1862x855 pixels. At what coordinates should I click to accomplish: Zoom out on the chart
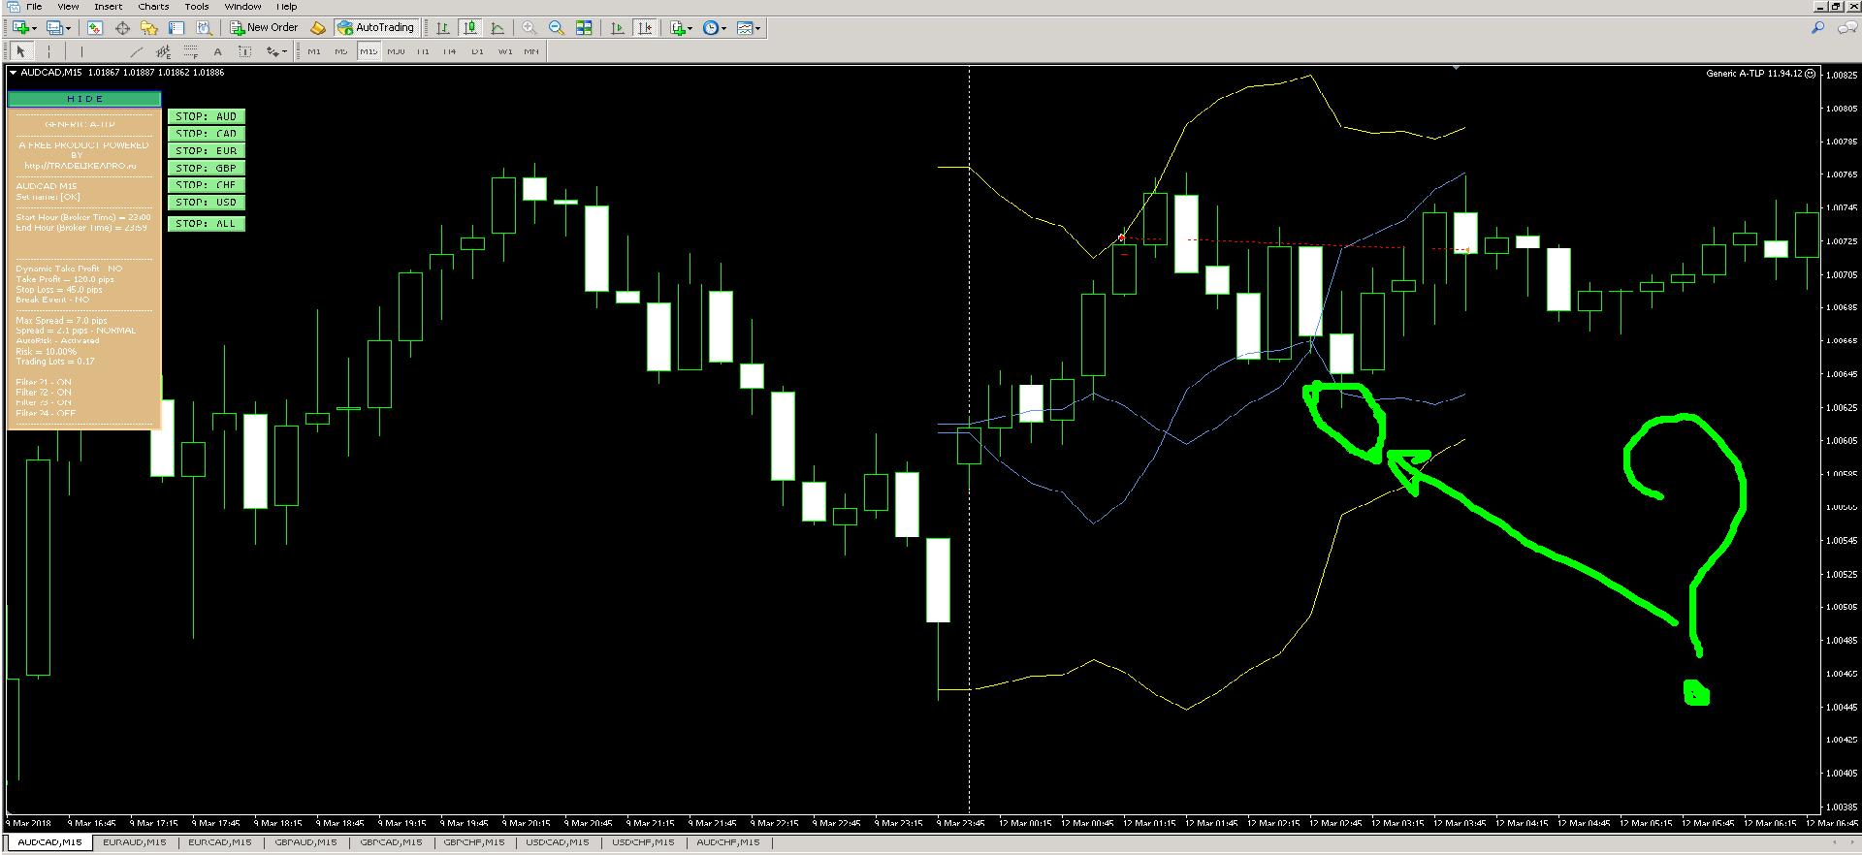[557, 28]
